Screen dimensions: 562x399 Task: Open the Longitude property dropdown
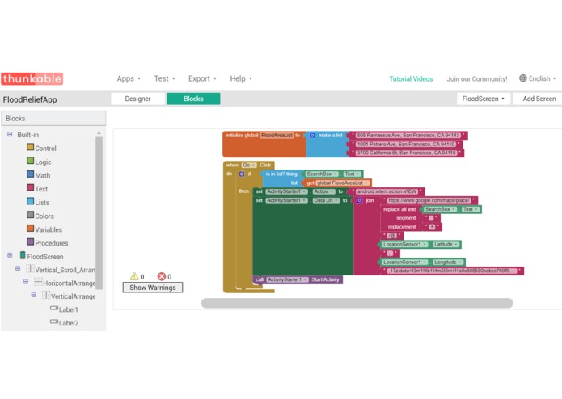click(448, 262)
